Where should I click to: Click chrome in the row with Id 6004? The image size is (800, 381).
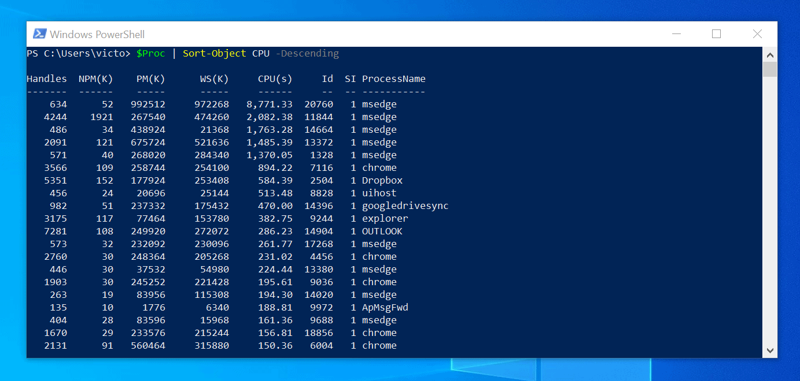click(x=379, y=346)
